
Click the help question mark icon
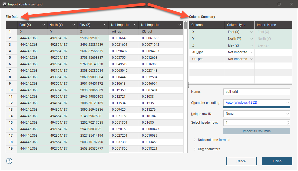(9, 161)
